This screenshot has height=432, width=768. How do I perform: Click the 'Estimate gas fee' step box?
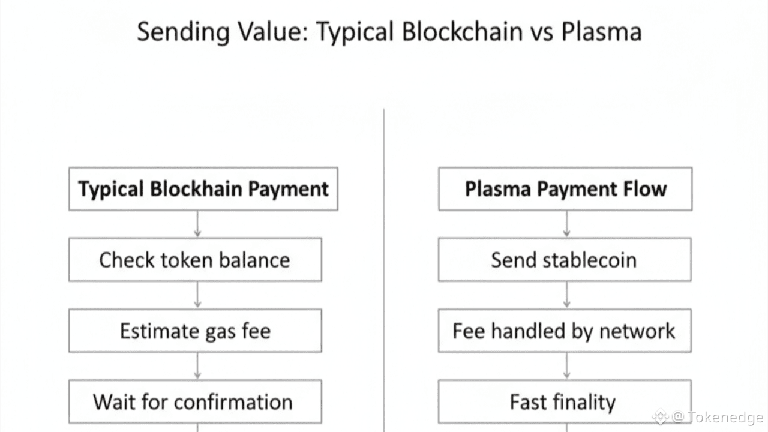[195, 331]
